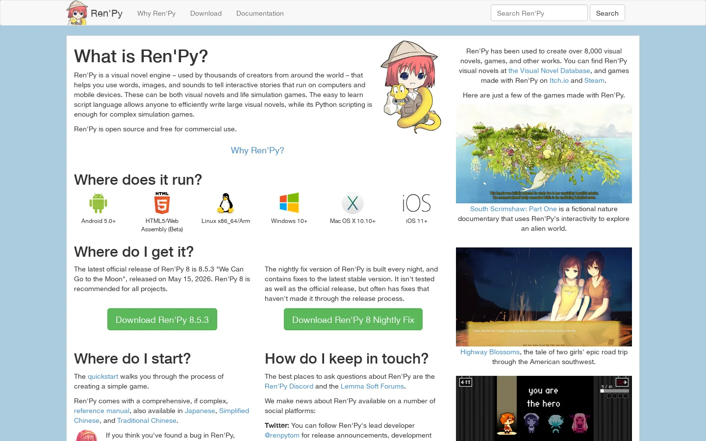Viewport: 706px width, 441px height.
Task: Open the Highway Blossoms game screenshot
Action: click(544, 297)
